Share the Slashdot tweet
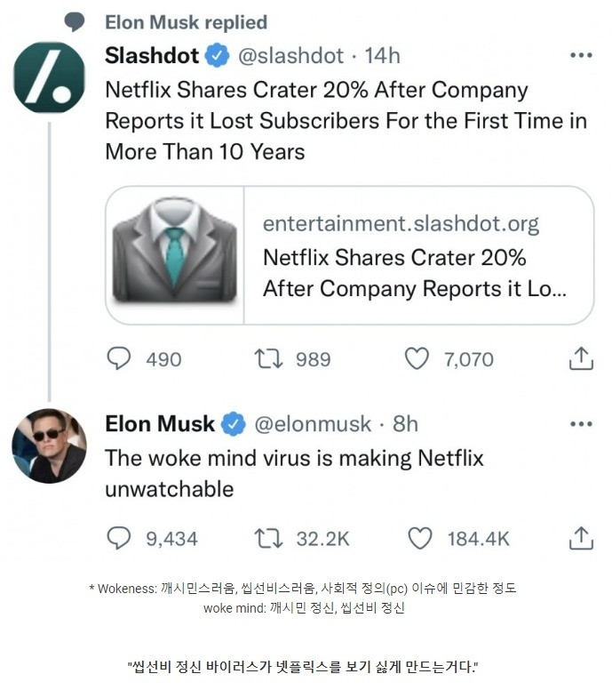The height and width of the screenshot is (690, 612). point(580,358)
